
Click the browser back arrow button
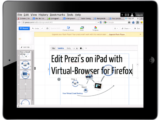point(19,22)
